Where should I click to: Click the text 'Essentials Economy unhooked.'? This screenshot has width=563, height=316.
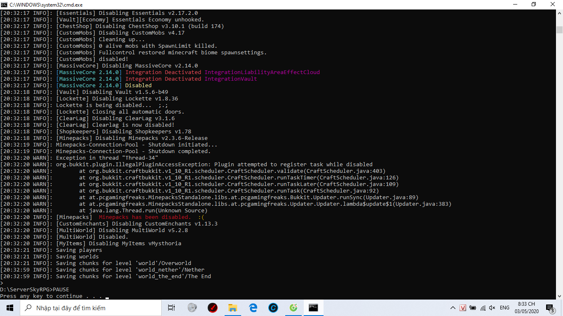158,19
